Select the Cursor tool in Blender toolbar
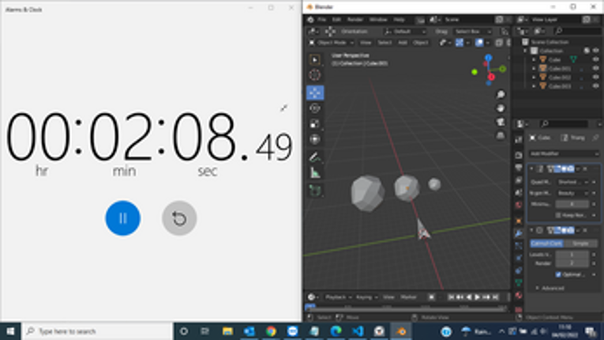 coord(315,75)
